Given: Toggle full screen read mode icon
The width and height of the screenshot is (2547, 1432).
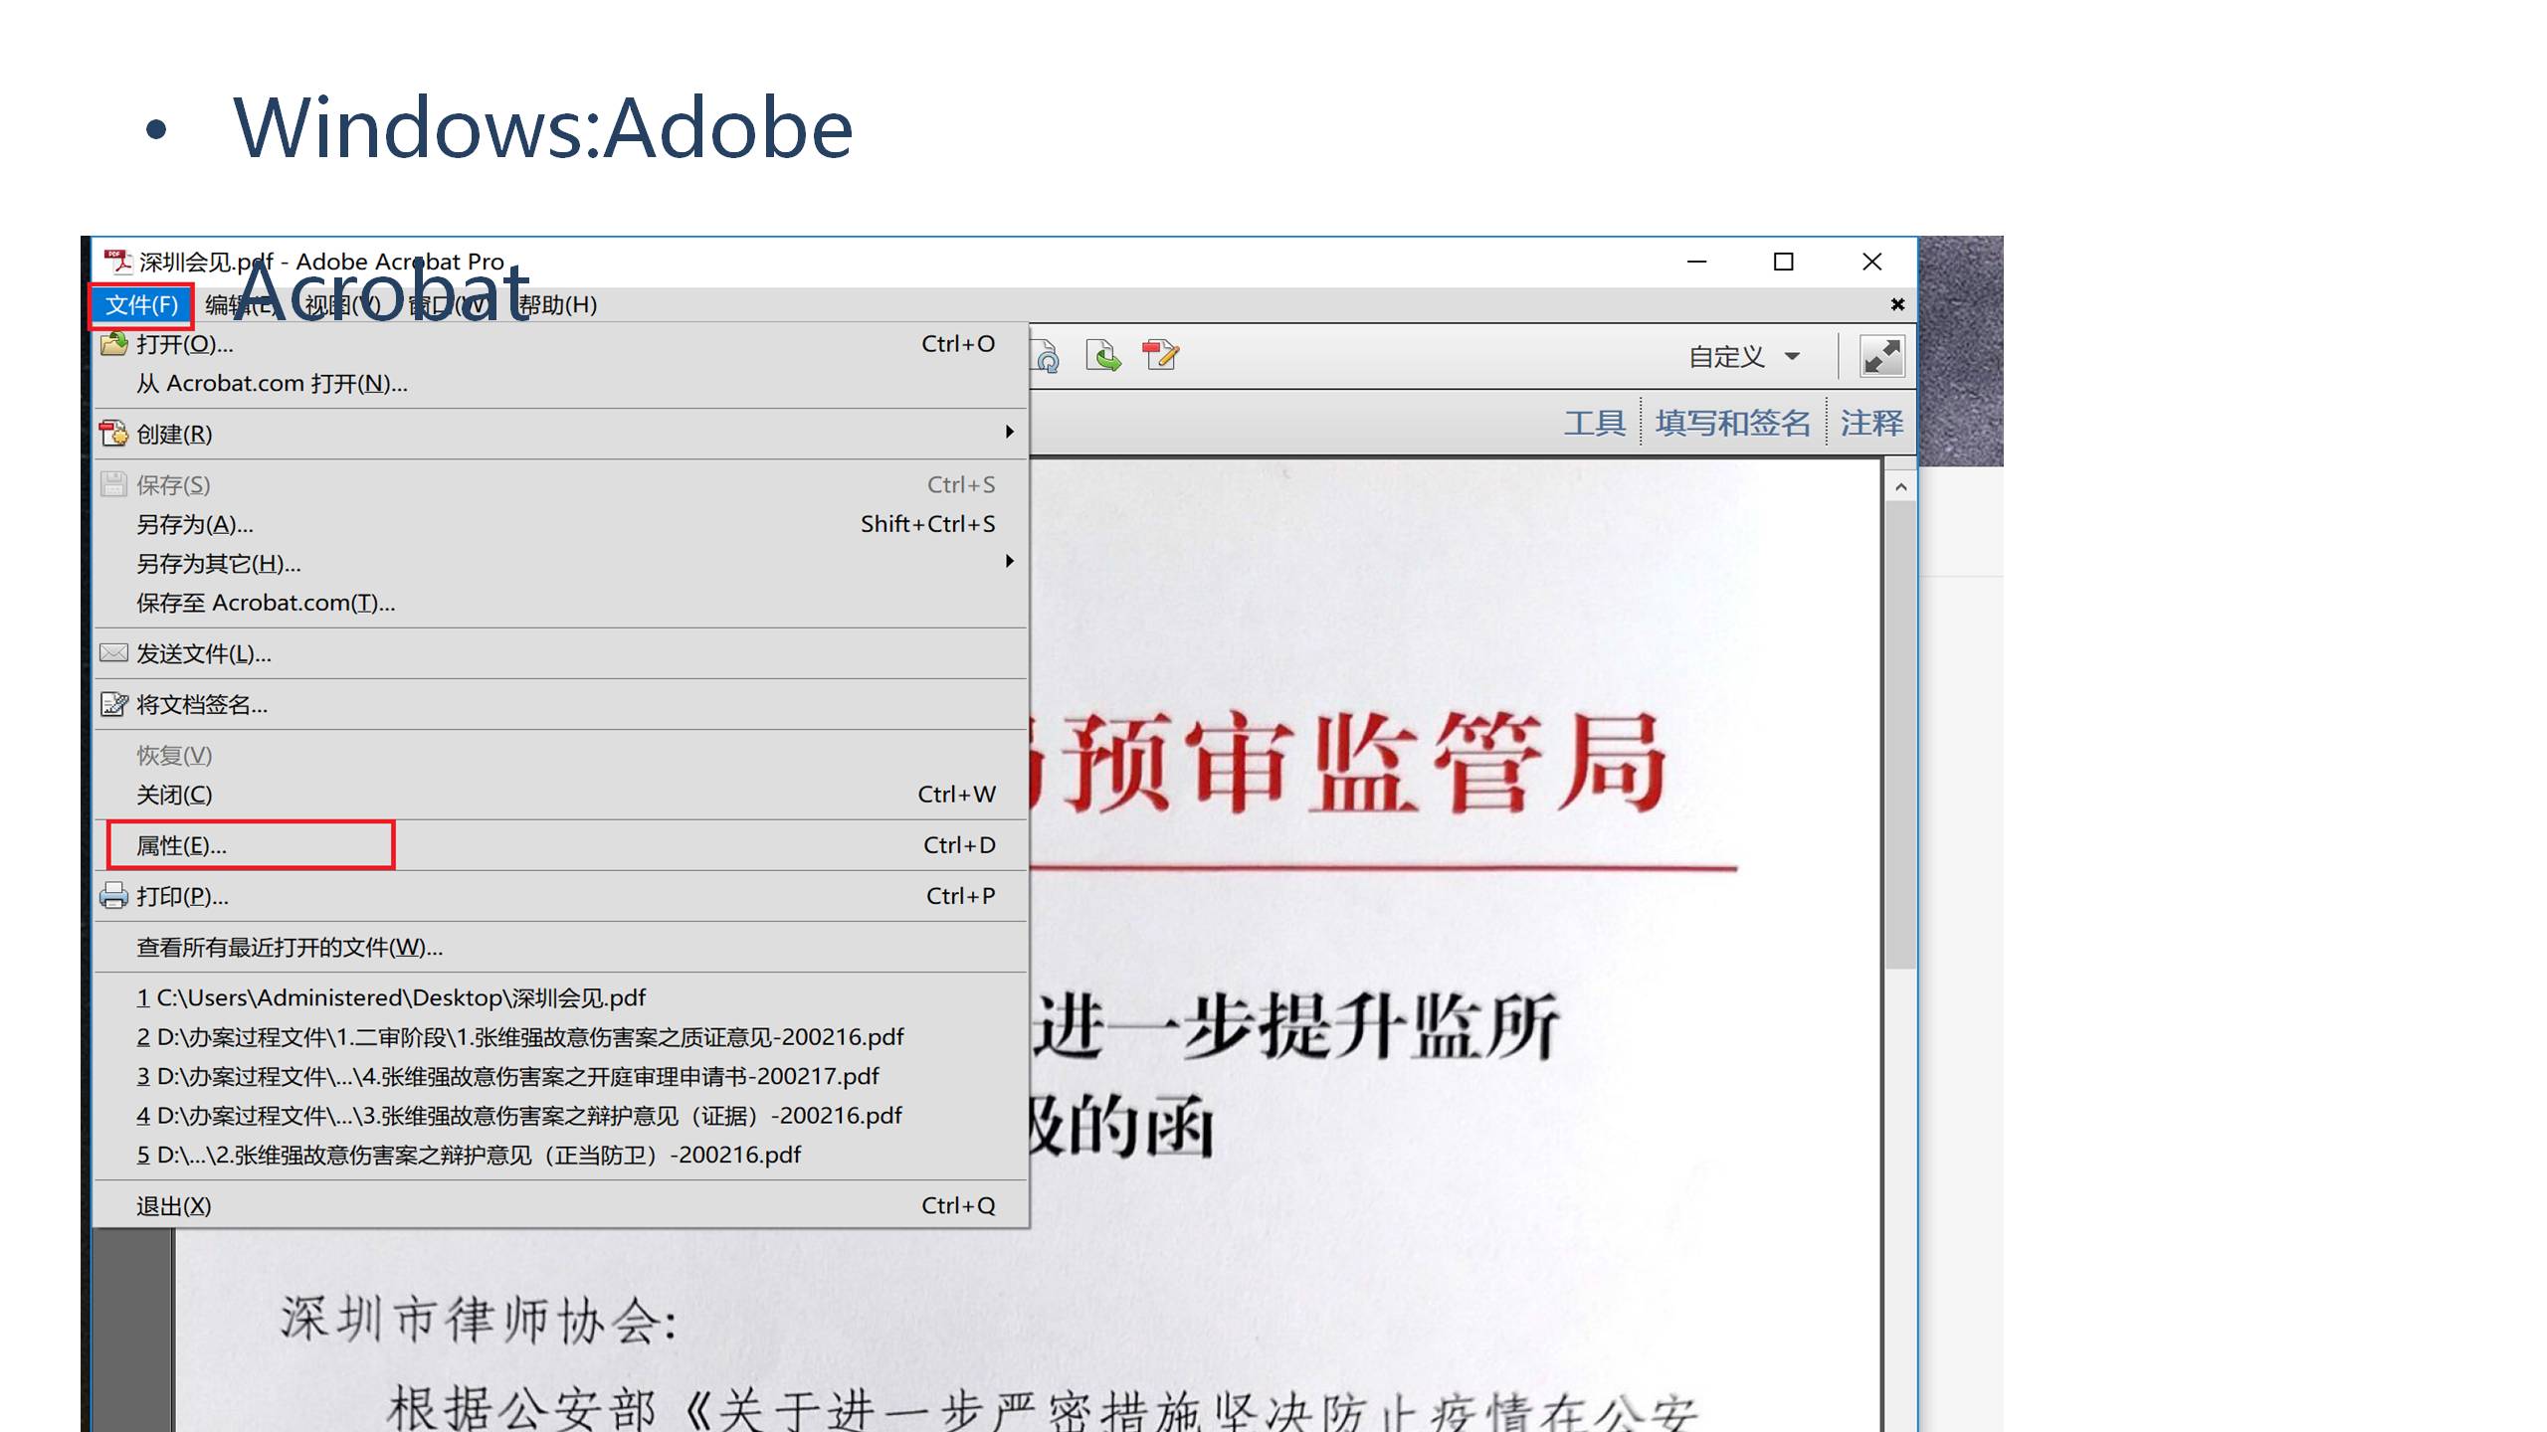Looking at the screenshot, I should pos(1881,356).
